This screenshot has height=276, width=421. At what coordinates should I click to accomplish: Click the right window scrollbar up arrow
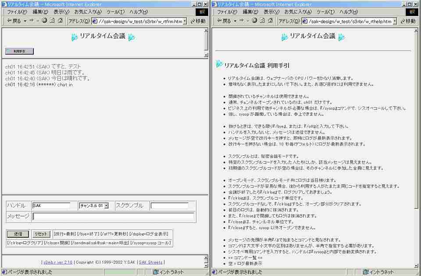[416, 30]
